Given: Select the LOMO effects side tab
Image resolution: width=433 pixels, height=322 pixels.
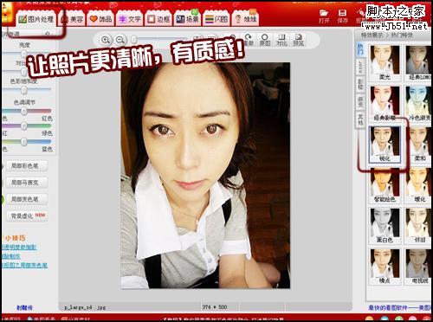Looking at the screenshot, I should (x=360, y=67).
